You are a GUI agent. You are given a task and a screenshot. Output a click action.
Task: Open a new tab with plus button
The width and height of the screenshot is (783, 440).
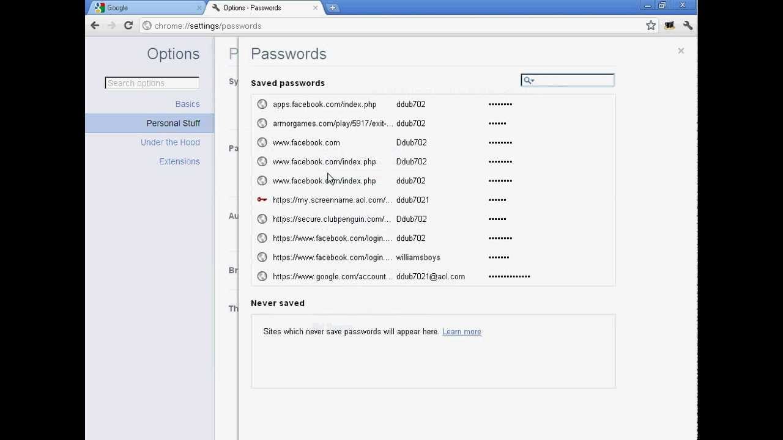(x=333, y=8)
